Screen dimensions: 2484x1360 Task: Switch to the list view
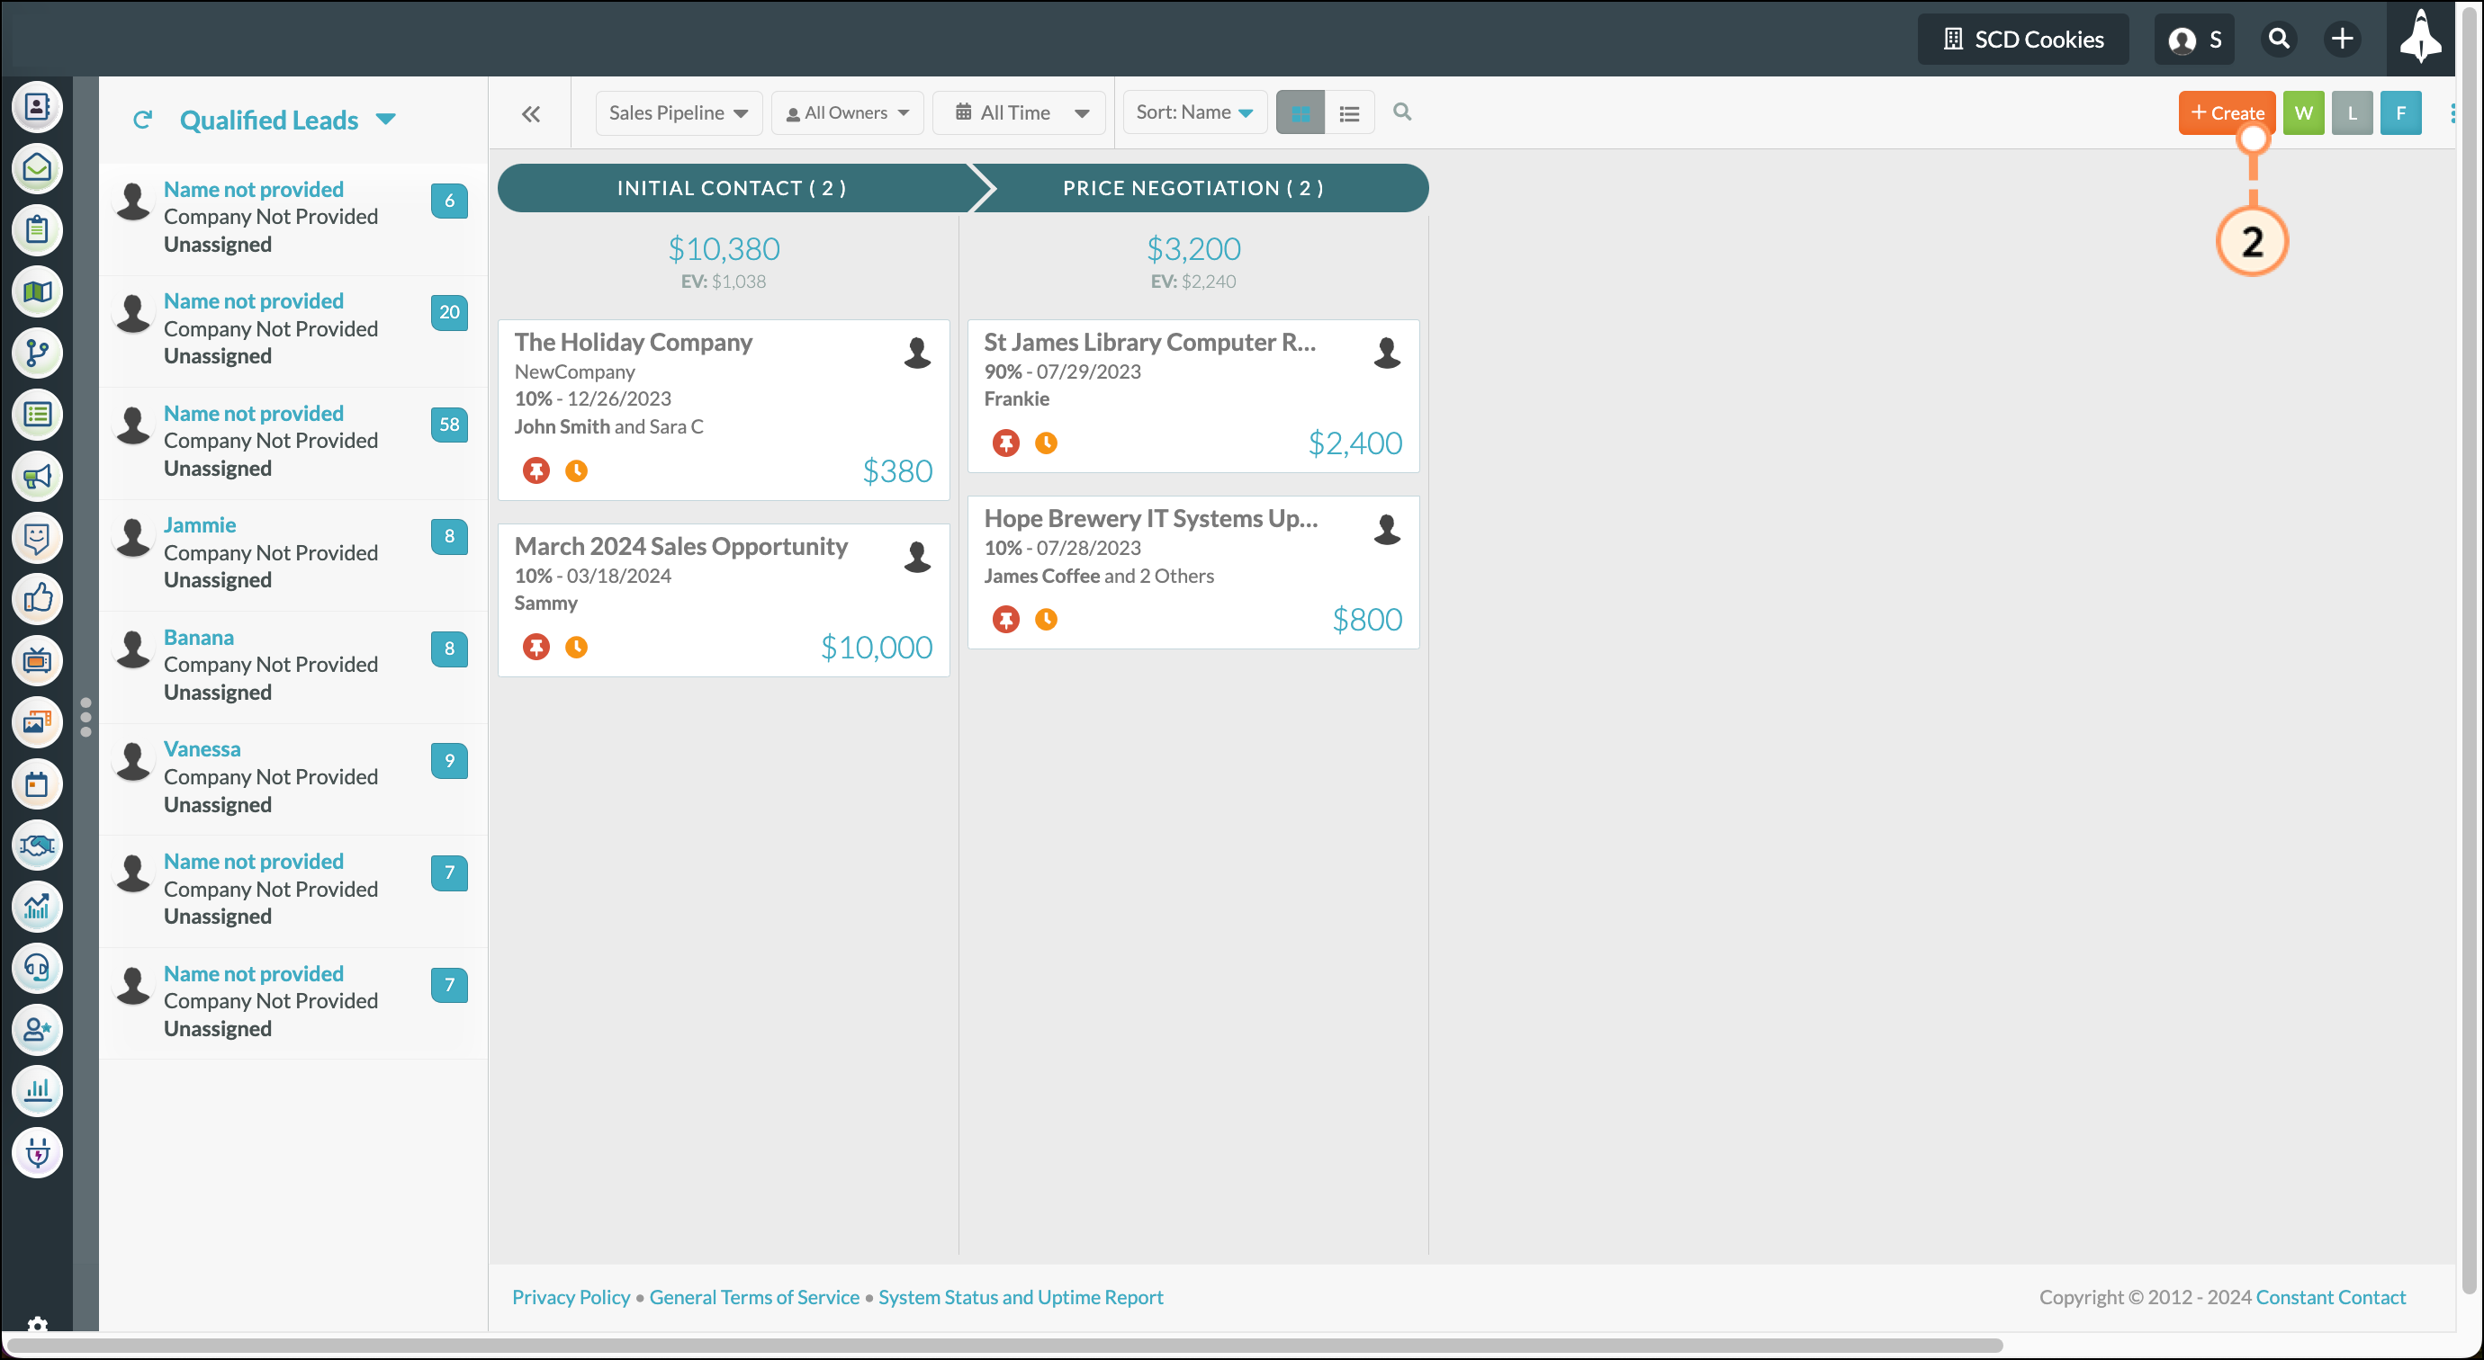pyautogui.click(x=1349, y=112)
